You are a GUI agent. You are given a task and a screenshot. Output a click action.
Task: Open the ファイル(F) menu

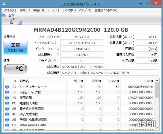(9, 10)
